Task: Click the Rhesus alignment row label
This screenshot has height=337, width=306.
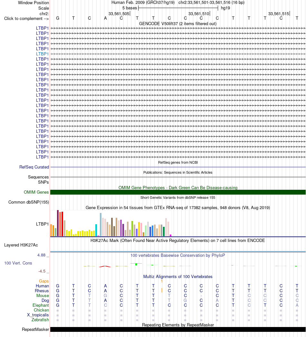Action: coord(42,291)
